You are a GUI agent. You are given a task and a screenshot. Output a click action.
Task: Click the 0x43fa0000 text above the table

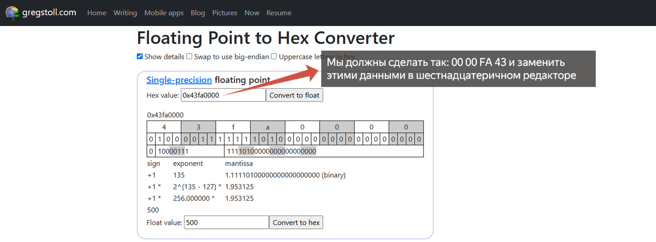click(x=165, y=115)
